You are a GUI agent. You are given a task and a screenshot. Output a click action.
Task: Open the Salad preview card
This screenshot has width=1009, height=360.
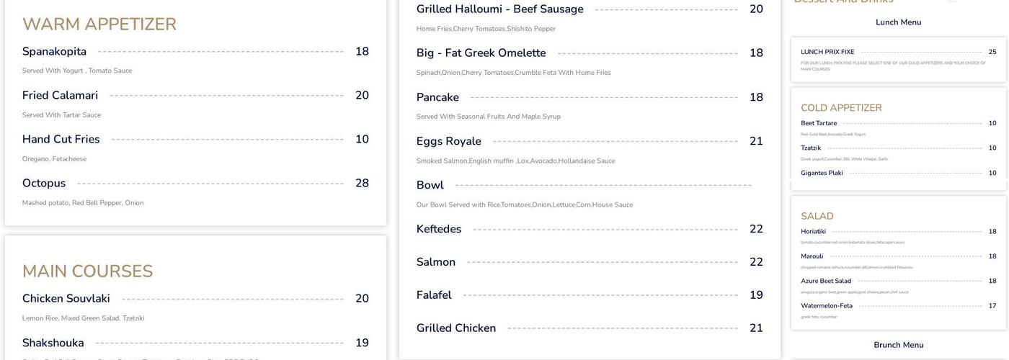pyautogui.click(x=898, y=263)
